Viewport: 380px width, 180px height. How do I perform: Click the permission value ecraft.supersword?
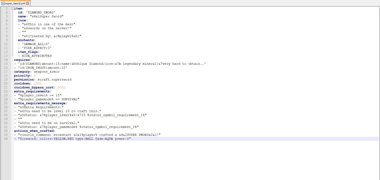(x=50, y=79)
